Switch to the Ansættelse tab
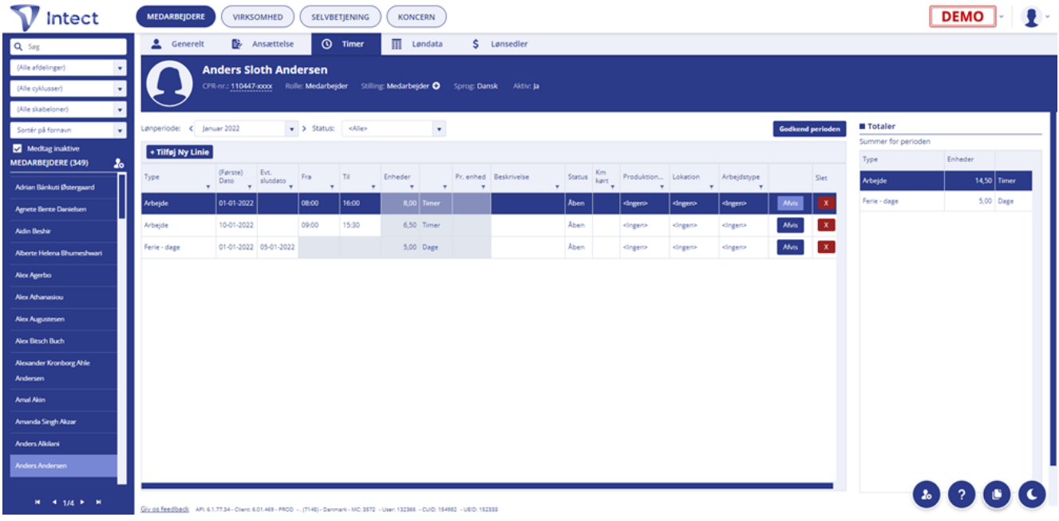This screenshot has width=1059, height=521. (x=263, y=44)
